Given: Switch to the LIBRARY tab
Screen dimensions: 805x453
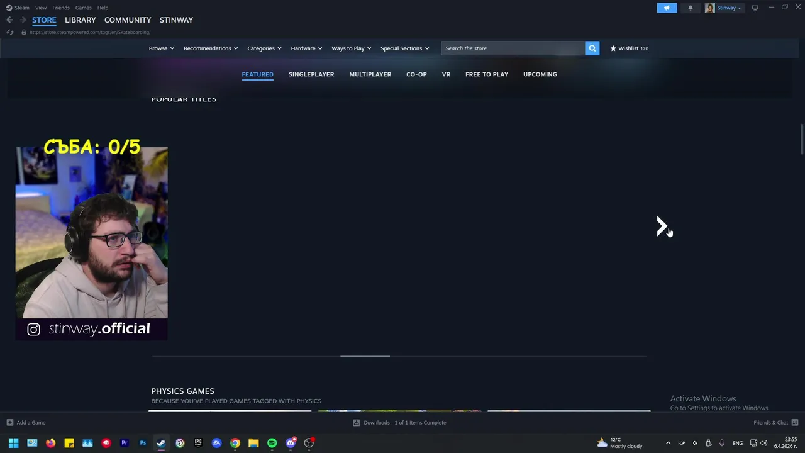Looking at the screenshot, I should tap(80, 20).
